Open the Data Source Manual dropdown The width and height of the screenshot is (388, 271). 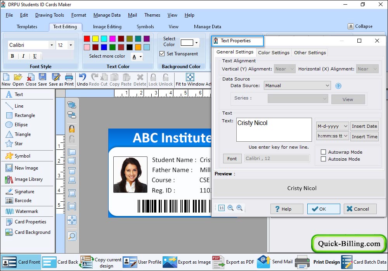297,86
